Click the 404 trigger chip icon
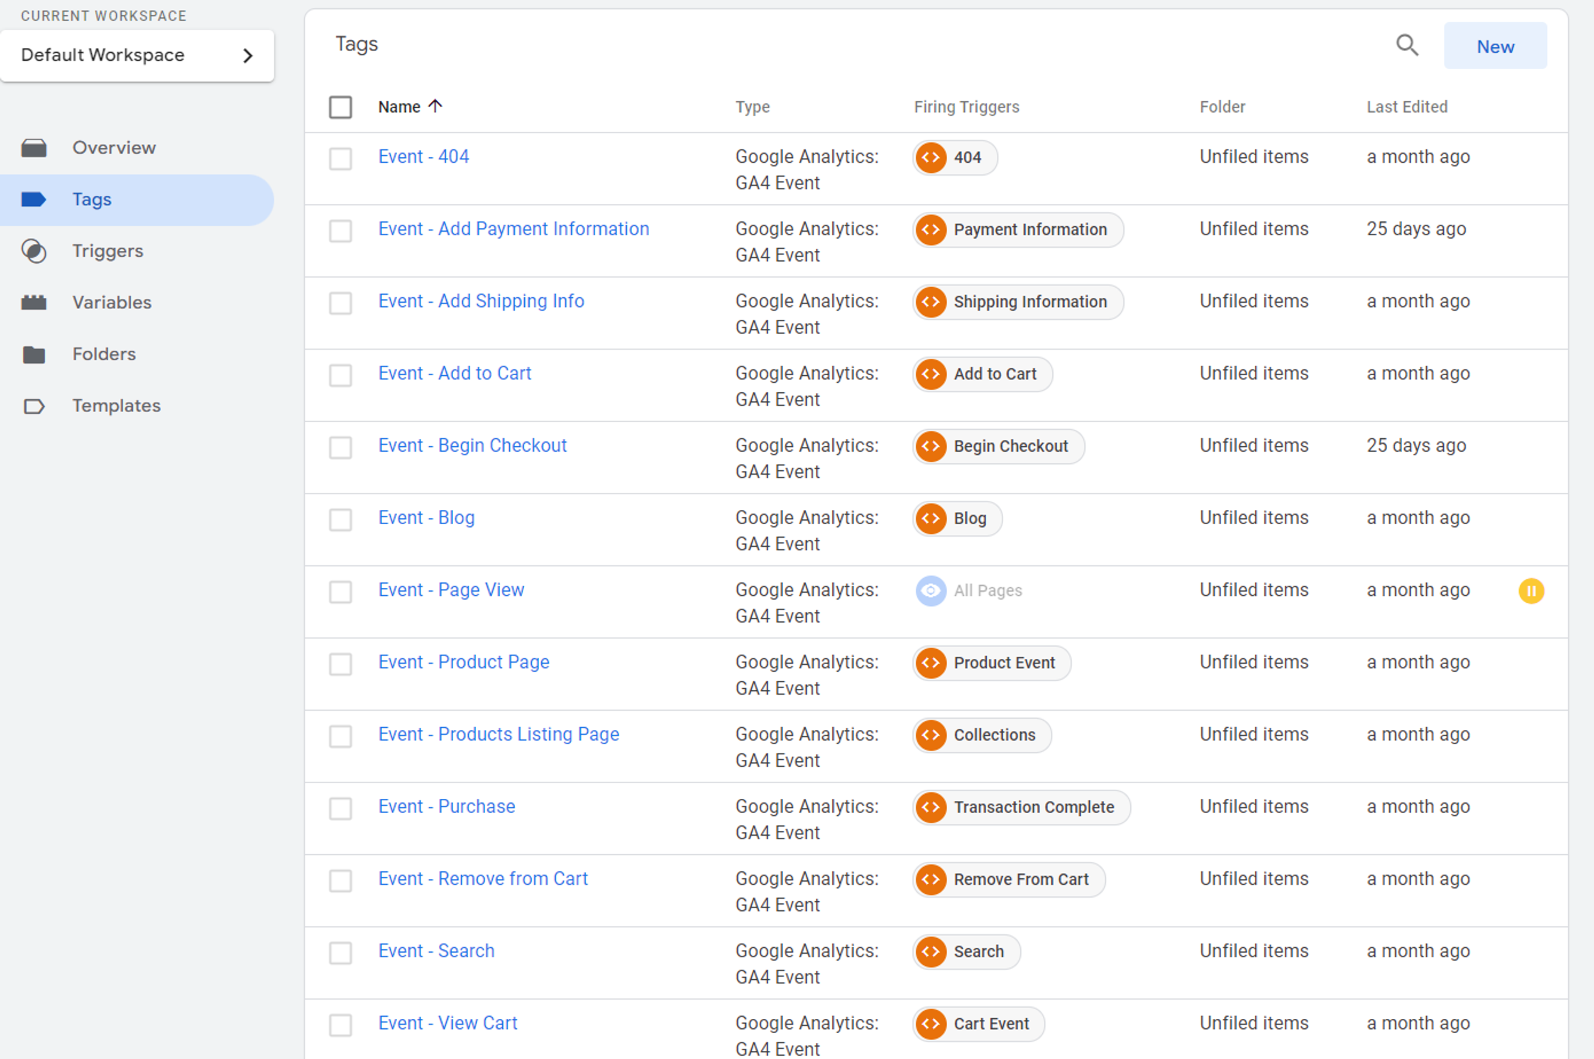1594x1059 pixels. tap(931, 158)
